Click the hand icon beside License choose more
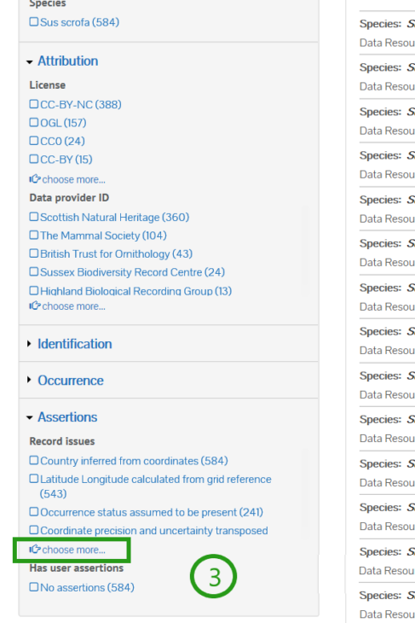This screenshot has width=415, height=623. [x=35, y=179]
